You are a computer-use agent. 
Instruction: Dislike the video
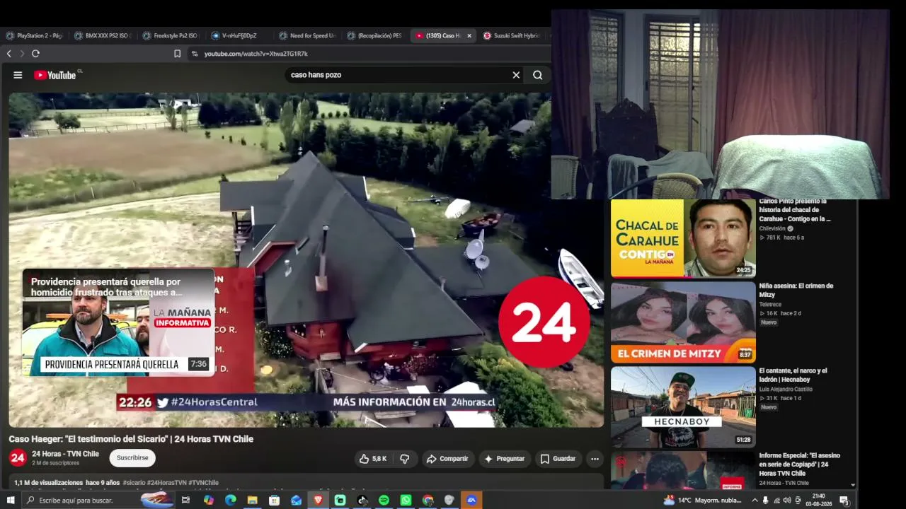405,459
